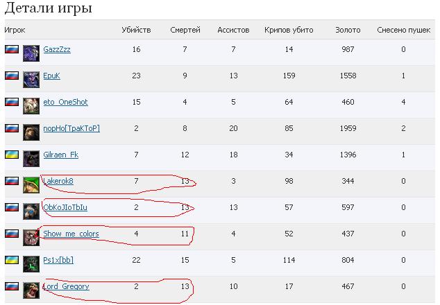The image size is (440, 305).
Task: Click the Золото column header
Action: coord(348,30)
